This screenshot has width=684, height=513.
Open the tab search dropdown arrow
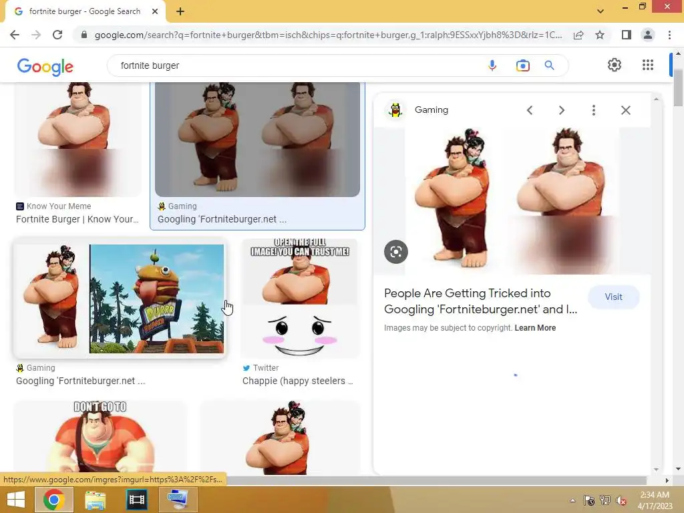(601, 11)
